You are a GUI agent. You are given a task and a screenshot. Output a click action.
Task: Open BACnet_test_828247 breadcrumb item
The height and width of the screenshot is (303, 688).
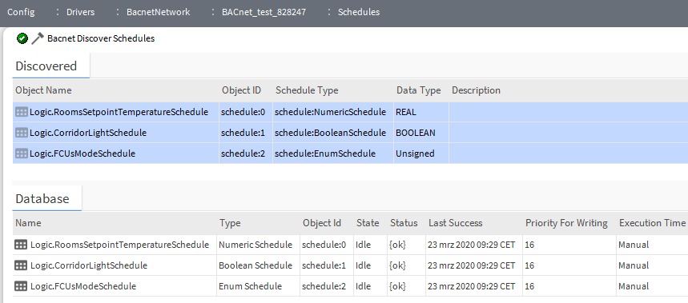click(x=264, y=12)
